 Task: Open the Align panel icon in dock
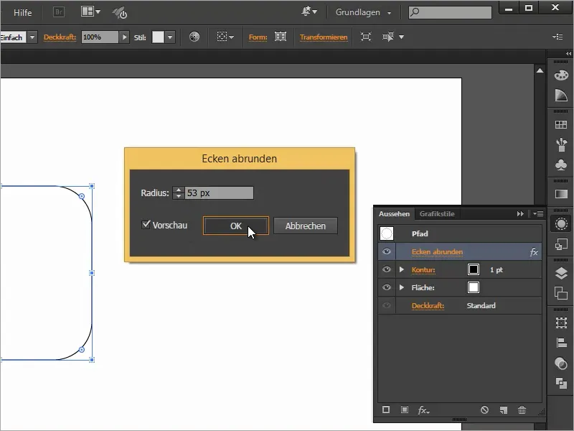tap(561, 343)
